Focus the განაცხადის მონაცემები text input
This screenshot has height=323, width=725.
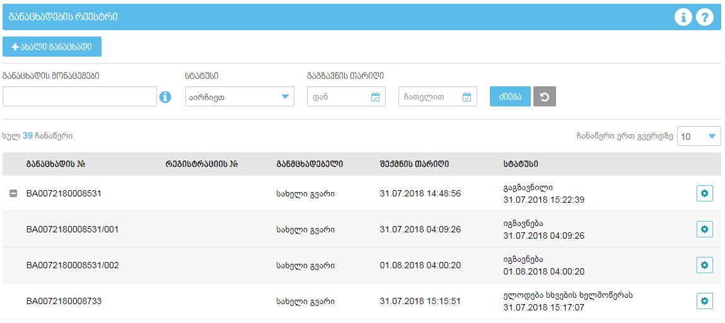(79, 97)
